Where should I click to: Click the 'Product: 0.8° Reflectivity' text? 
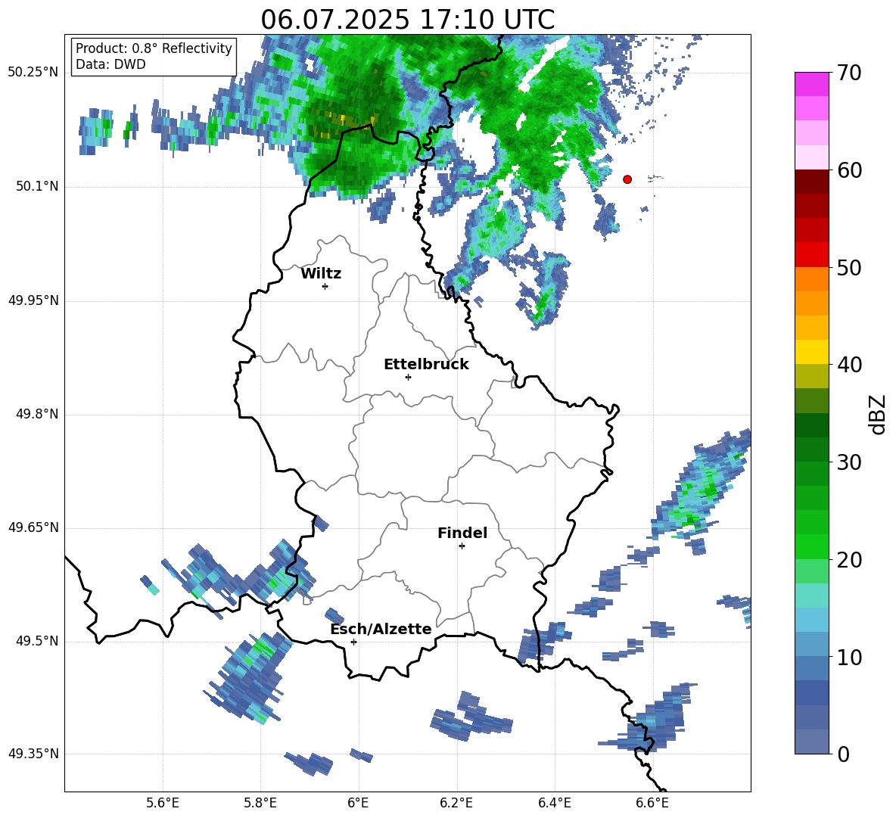154,48
